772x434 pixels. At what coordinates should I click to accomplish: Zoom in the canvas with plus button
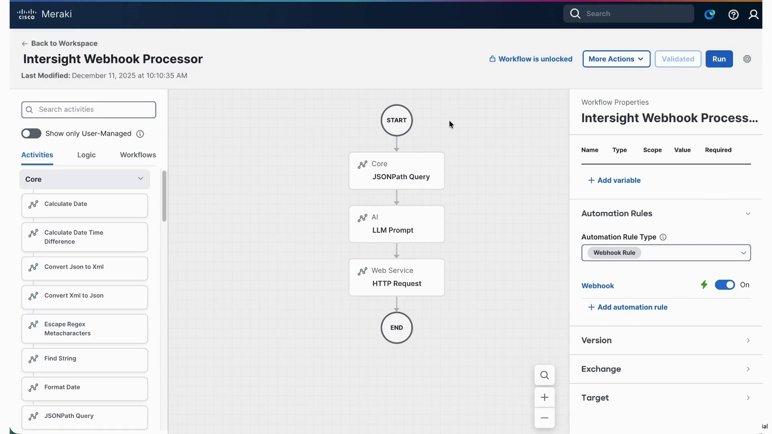pos(544,397)
